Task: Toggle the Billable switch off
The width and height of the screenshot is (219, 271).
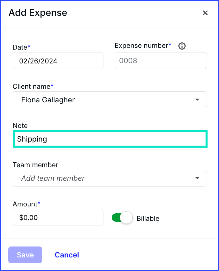Action: tap(122, 218)
